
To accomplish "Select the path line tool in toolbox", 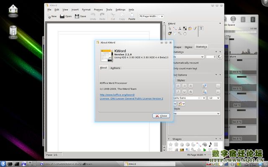I will coord(175,28).
